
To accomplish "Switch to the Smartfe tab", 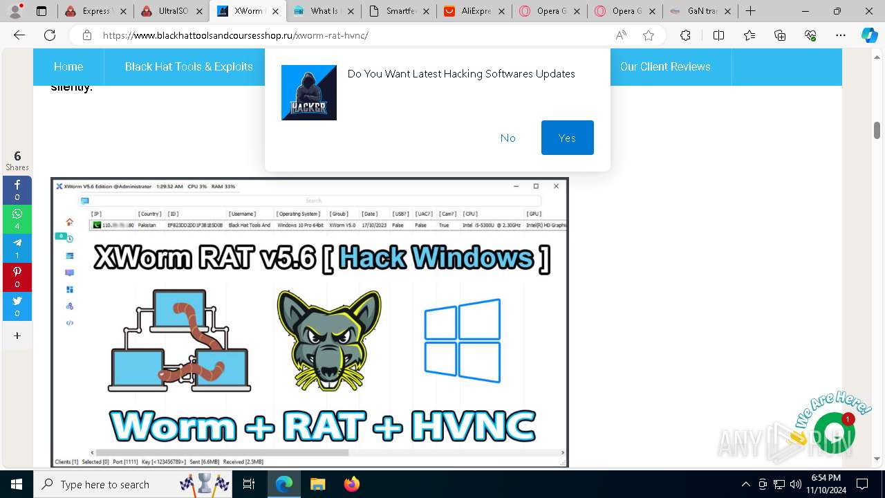I will [x=400, y=11].
